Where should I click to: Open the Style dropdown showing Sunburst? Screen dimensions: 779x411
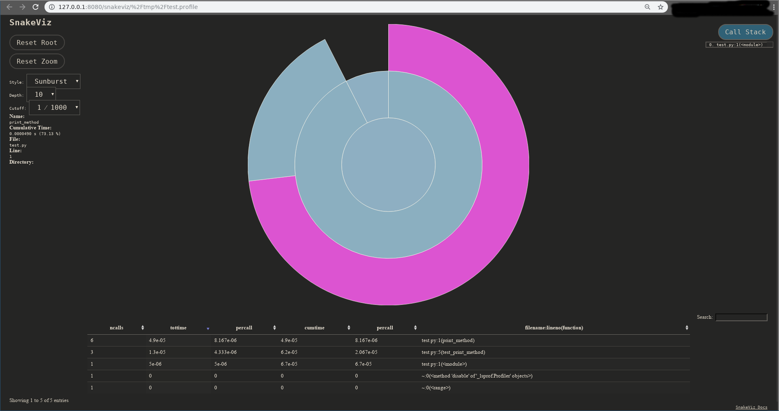click(53, 81)
